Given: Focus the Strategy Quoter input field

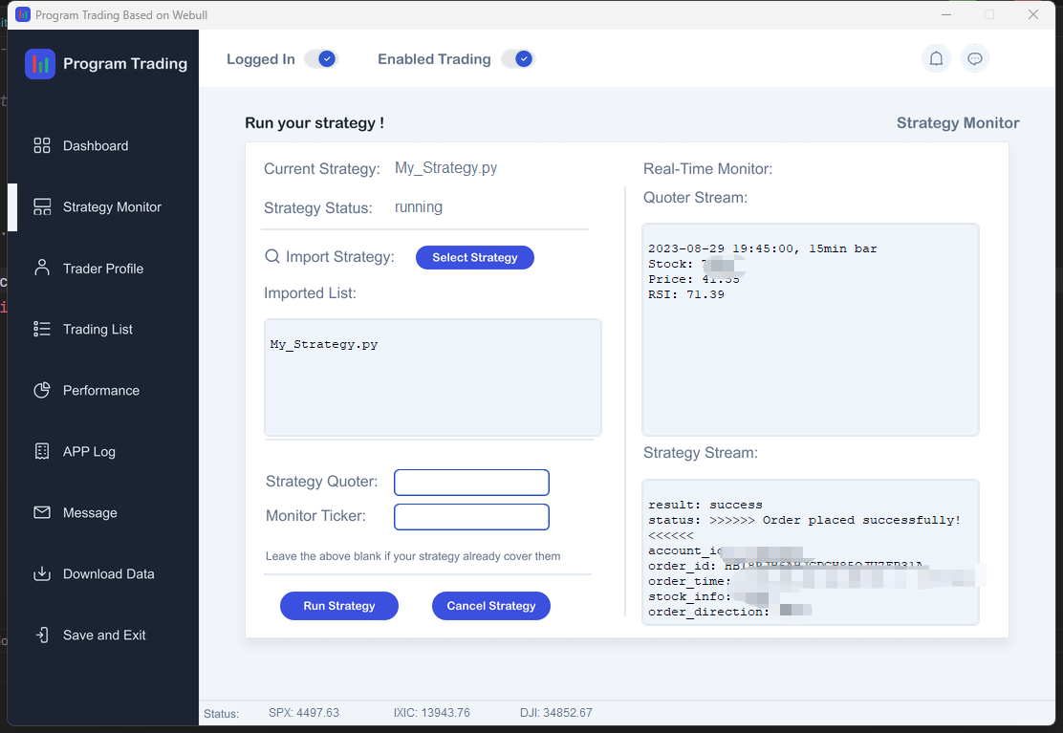Looking at the screenshot, I should [x=471, y=483].
